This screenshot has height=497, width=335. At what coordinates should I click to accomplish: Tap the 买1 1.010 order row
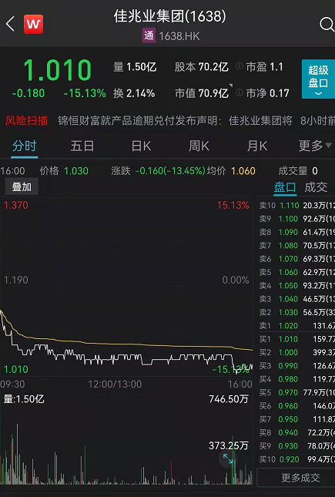tap(296, 339)
